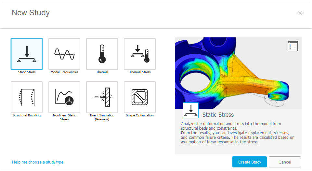Click the Create Study button
This screenshot has width=312, height=171.
250,162
